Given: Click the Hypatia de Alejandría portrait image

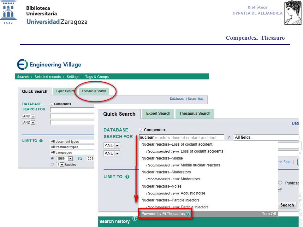Looking at the screenshot, I should coord(293,13).
